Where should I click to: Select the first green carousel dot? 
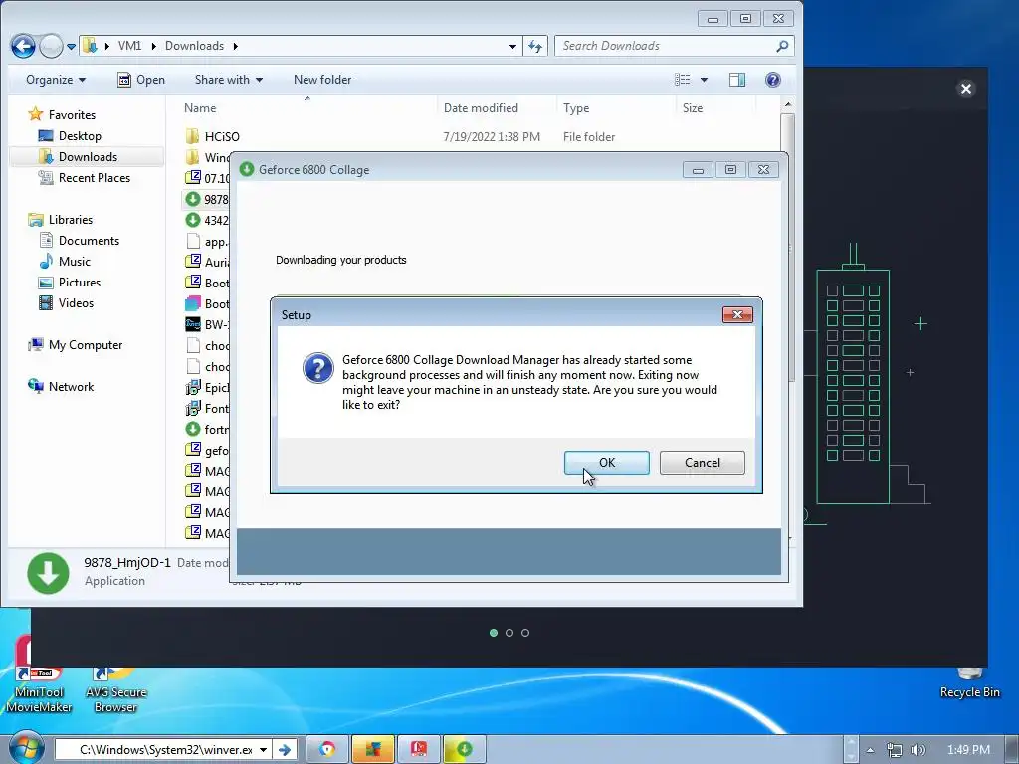[494, 633]
